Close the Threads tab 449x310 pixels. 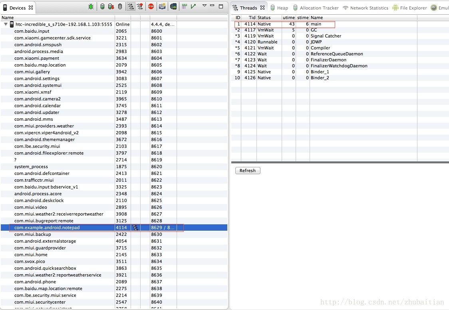pos(262,8)
